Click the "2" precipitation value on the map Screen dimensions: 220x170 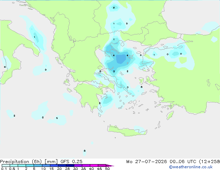coord(114,8)
